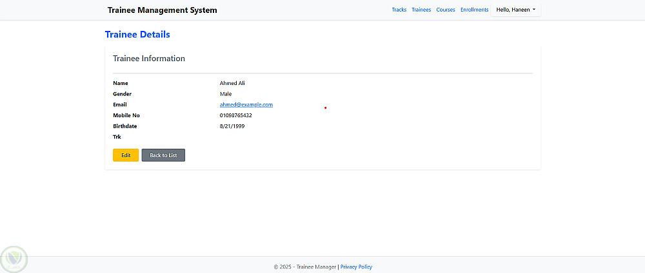The width and height of the screenshot is (645, 273).
Task: Select the Trainee Information card header
Action: [149, 59]
